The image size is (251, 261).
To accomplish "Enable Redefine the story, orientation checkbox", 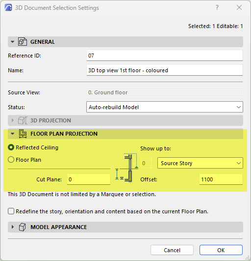I will pos(11,211).
